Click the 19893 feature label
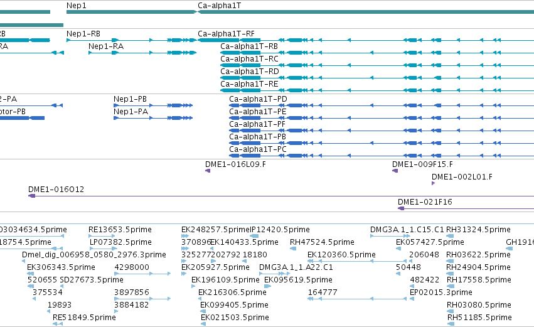Image resolution: width=534 pixels, height=327 pixels. (x=60, y=306)
